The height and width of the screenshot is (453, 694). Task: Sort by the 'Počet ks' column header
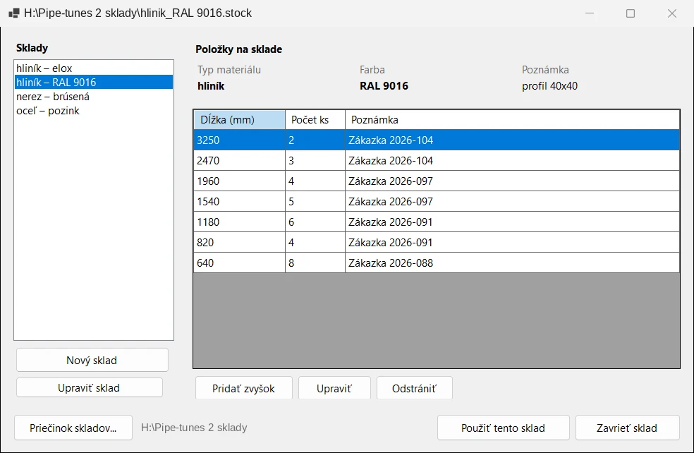click(315, 119)
